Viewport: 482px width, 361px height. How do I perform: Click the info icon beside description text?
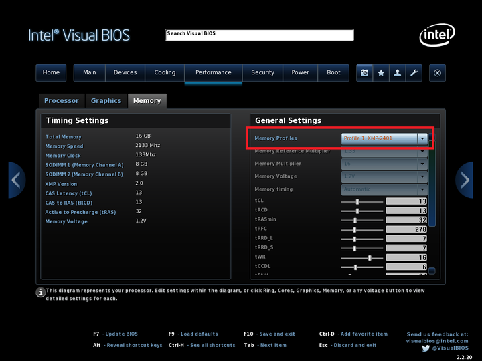click(x=41, y=292)
